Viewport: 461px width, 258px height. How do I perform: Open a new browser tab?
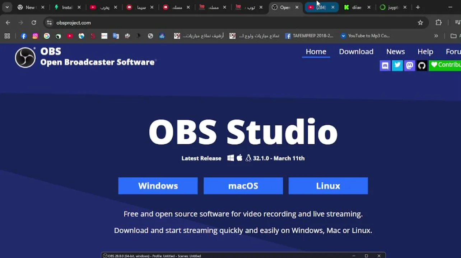418,7
